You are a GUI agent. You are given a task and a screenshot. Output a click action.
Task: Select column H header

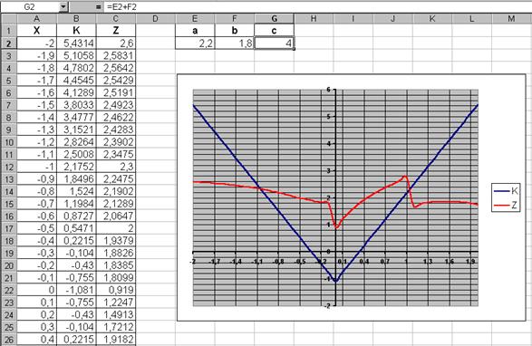(314, 18)
